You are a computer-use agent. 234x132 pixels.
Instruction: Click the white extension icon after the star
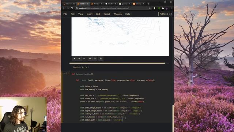[x=154, y=8]
